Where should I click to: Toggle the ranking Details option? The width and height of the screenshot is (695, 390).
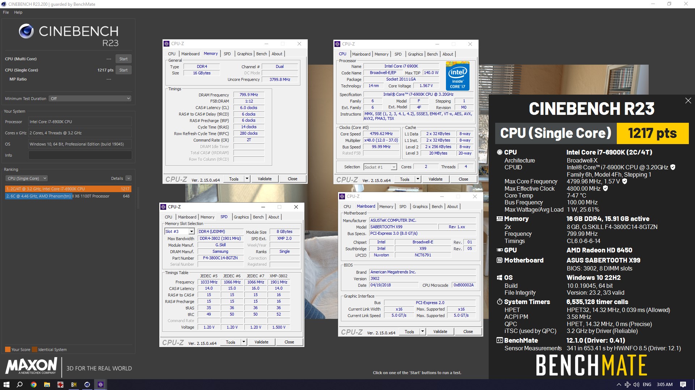(129, 178)
